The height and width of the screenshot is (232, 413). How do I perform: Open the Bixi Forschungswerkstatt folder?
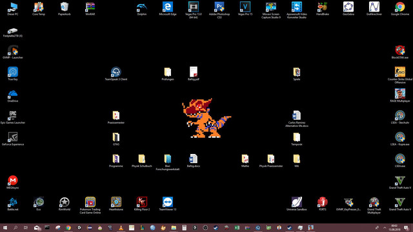pos(168,162)
